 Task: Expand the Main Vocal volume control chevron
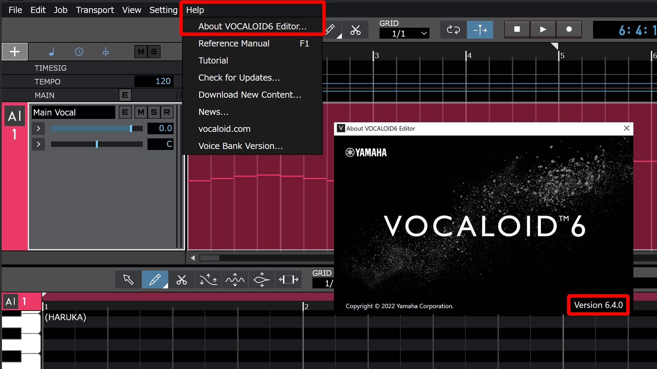coord(38,128)
